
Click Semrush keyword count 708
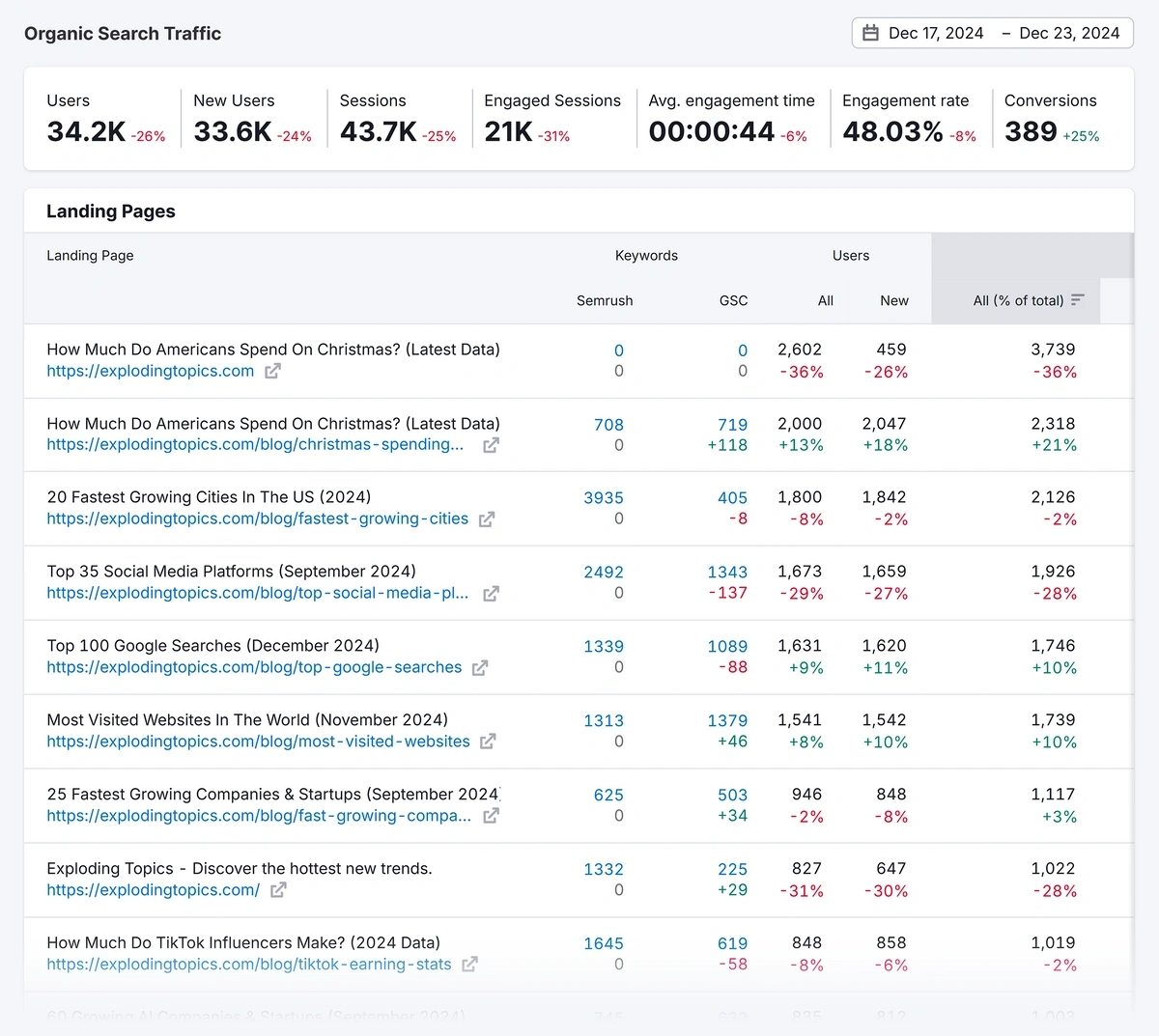[x=608, y=425]
